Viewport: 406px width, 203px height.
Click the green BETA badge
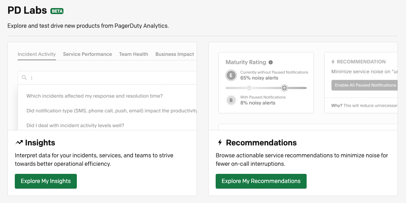click(57, 11)
